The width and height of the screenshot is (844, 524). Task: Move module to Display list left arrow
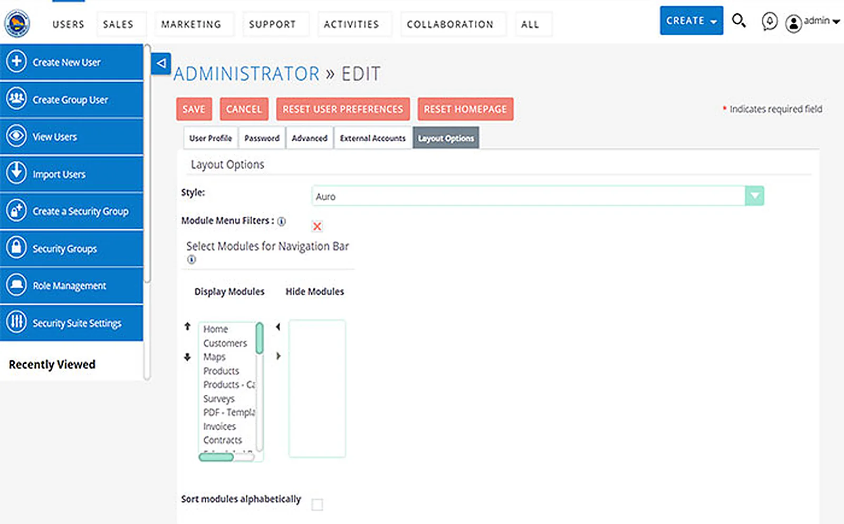[278, 327]
